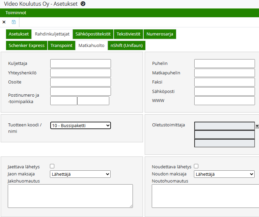The image size is (259, 217).
Task: Open the Transpoint carrier tab
Action: click(x=61, y=45)
